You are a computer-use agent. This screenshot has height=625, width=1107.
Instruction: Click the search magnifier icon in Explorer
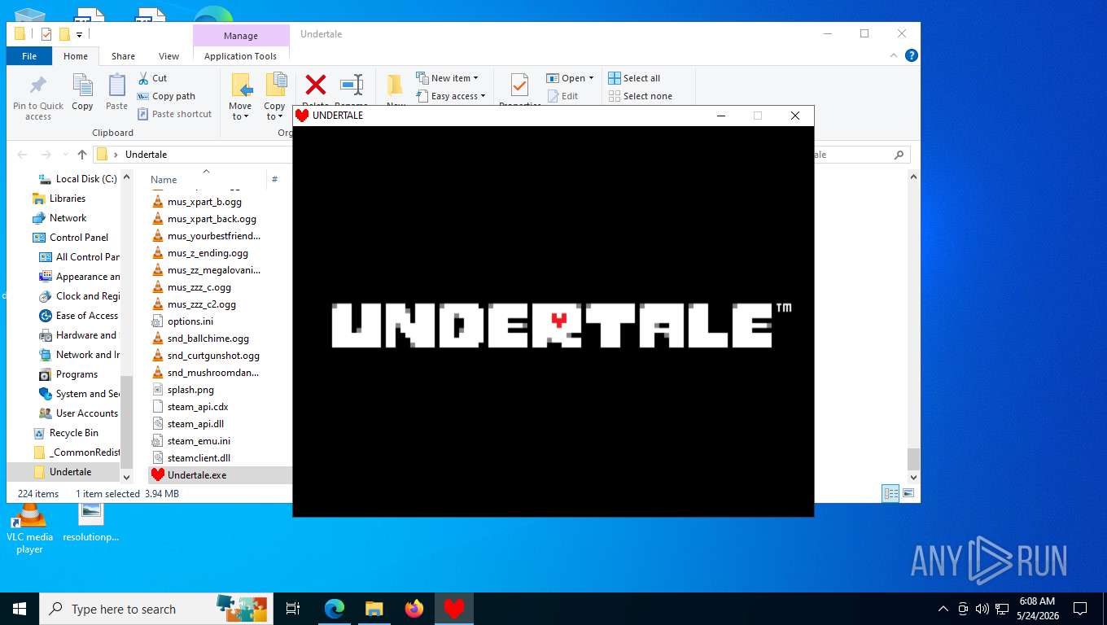(x=899, y=155)
